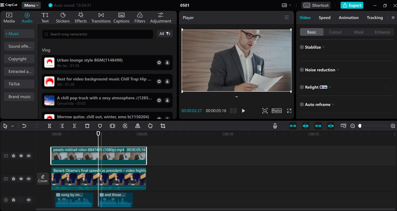This screenshot has height=211, width=397.
Task: Enable the Auto reframe checkbox
Action: point(302,105)
